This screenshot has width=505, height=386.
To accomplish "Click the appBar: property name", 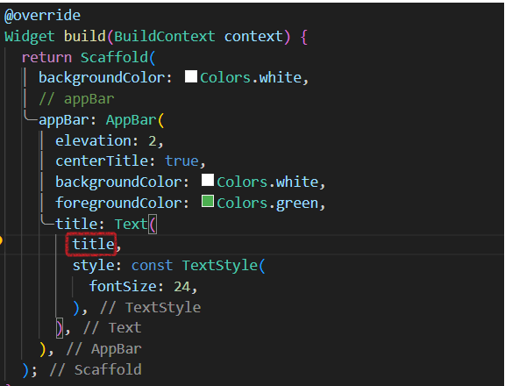I will [68, 120].
